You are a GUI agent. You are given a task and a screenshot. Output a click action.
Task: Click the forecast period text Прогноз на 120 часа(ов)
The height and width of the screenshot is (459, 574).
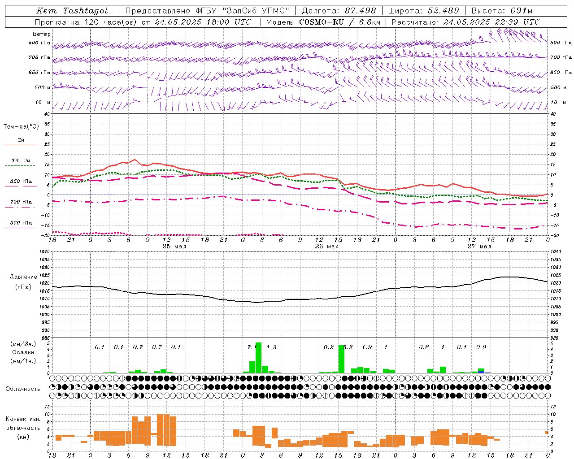pos(86,22)
